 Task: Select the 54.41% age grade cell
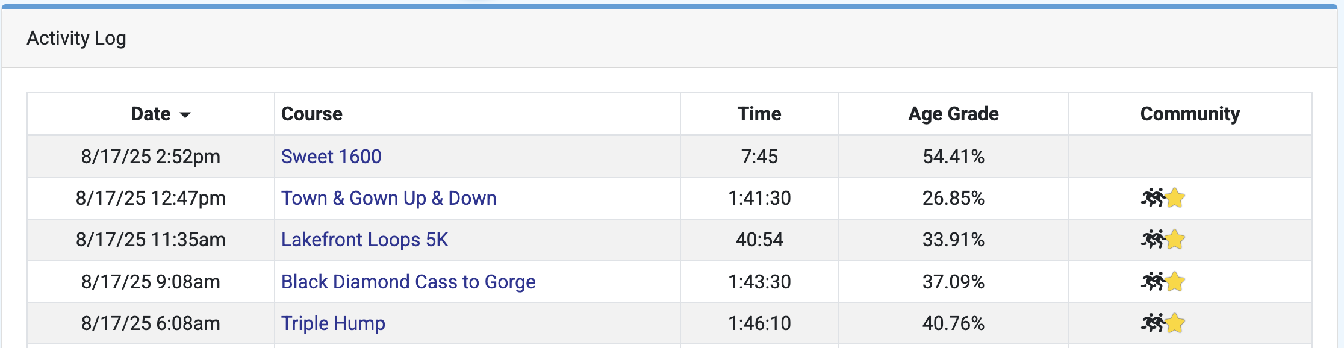tap(953, 157)
